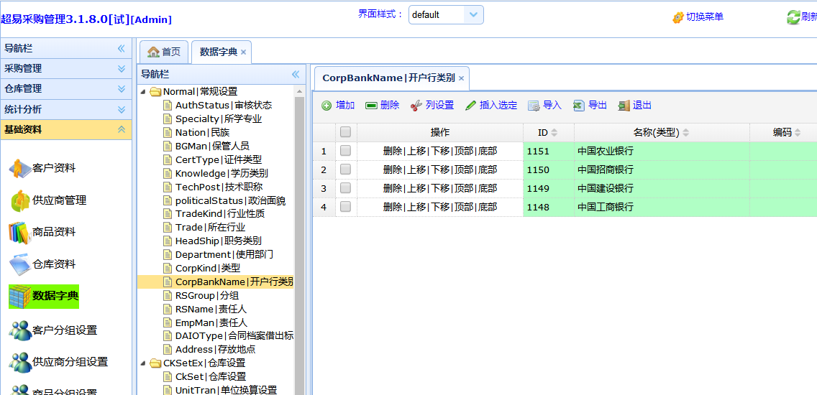Select Department|使用部门 in the tree

[224, 254]
